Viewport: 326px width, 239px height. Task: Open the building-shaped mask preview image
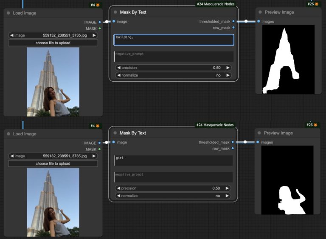tap(288, 60)
